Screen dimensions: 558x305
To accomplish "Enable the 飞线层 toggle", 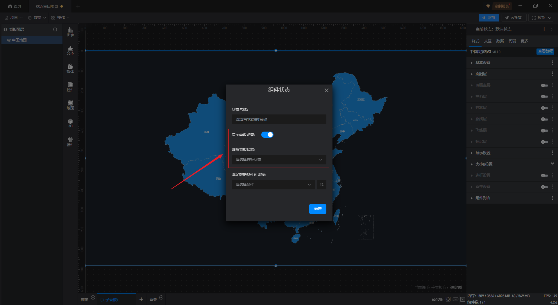I will pos(544,130).
